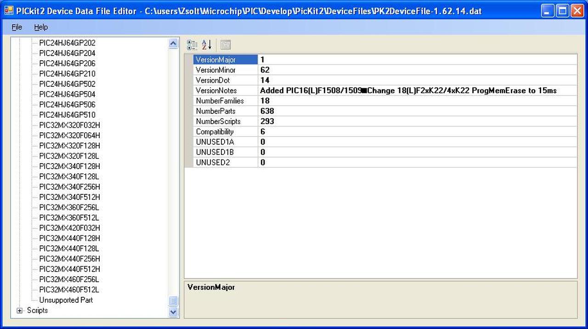Maximize the Device Data File Editor window

562,11
